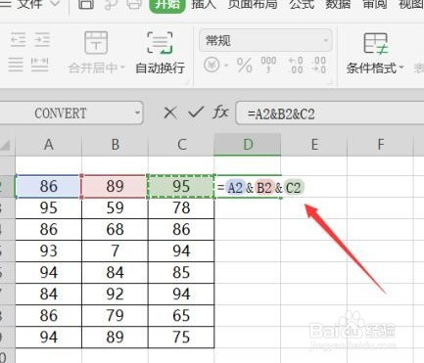Open the 文件 menu
The width and height of the screenshot is (424, 363).
coord(29,4)
